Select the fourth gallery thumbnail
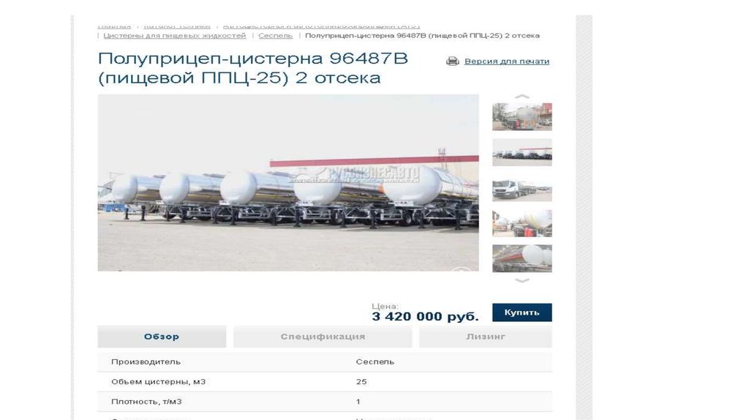749x420 pixels. pyautogui.click(x=522, y=222)
